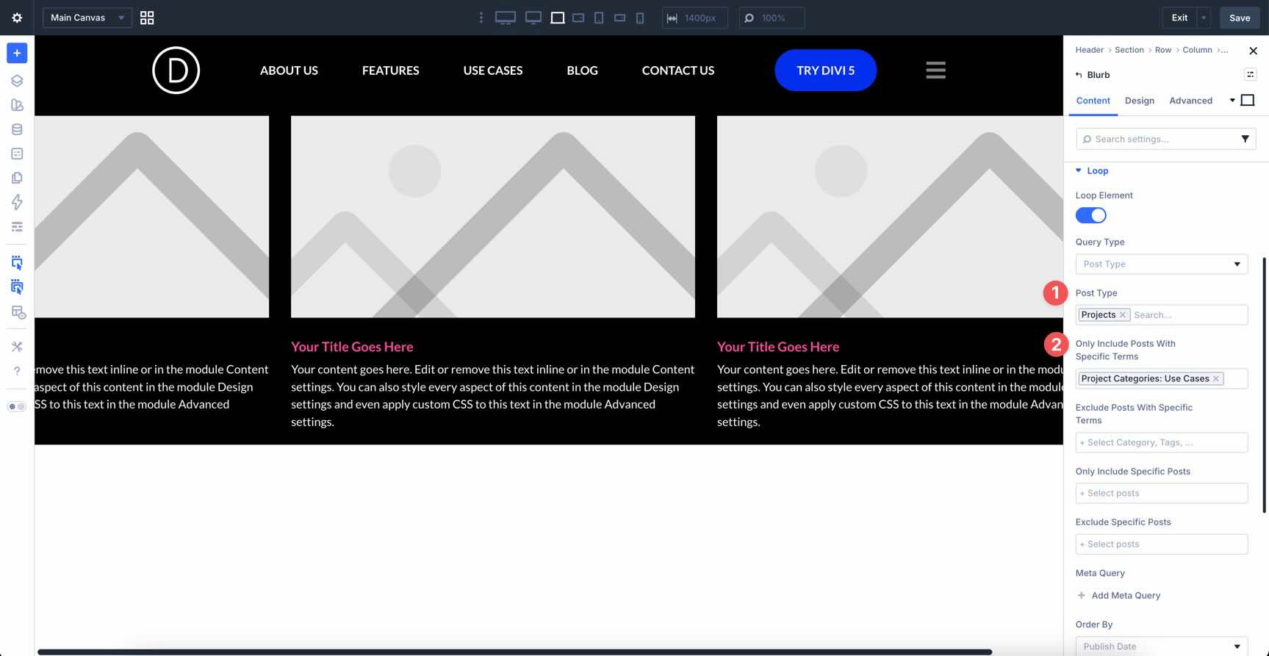Remove the Projects post type tag
This screenshot has width=1269, height=656.
(x=1122, y=315)
